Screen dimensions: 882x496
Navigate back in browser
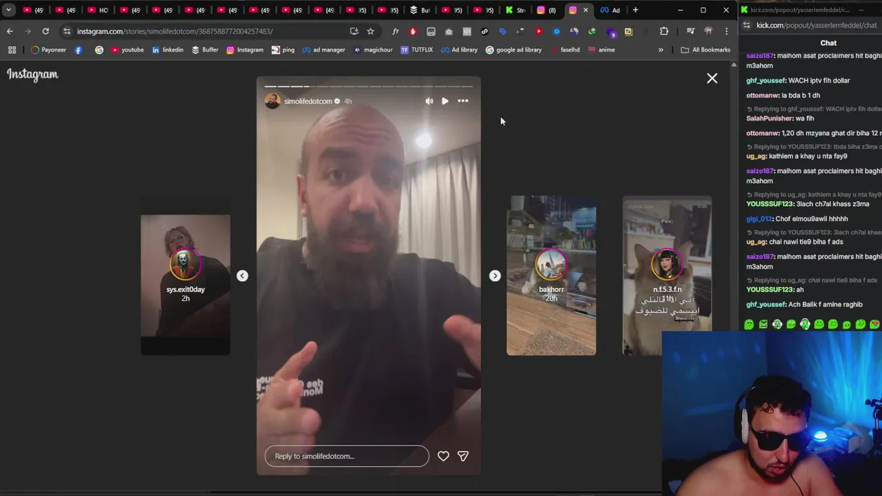10,31
